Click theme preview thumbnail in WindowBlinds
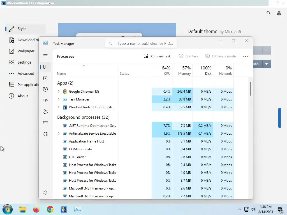The height and width of the screenshot is (215, 287). tap(117, 30)
